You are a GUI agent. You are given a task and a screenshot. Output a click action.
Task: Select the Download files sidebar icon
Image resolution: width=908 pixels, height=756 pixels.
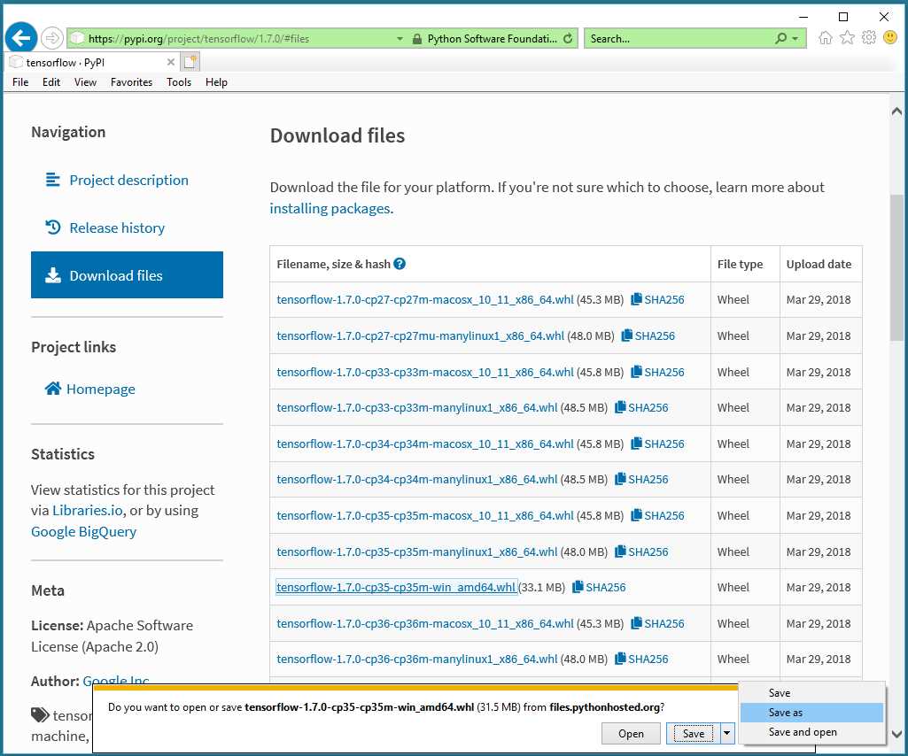pyautogui.click(x=54, y=275)
